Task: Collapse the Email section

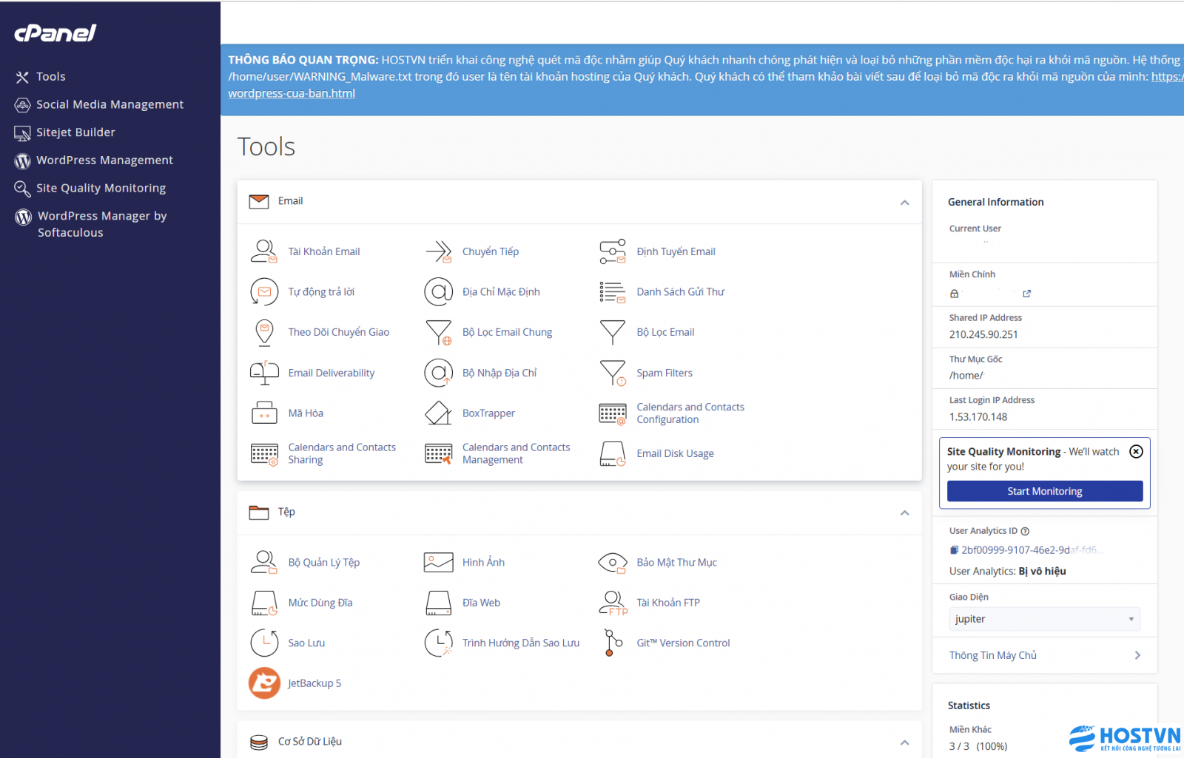Action: tap(904, 203)
